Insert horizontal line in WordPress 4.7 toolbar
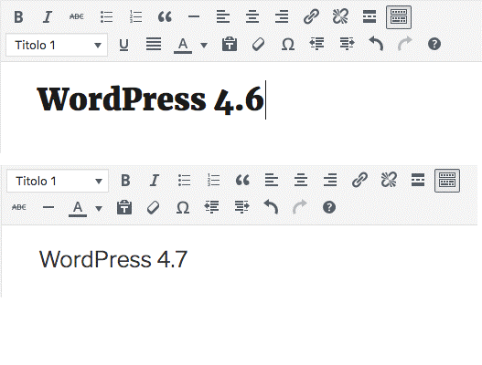The image size is (482, 365). point(48,207)
